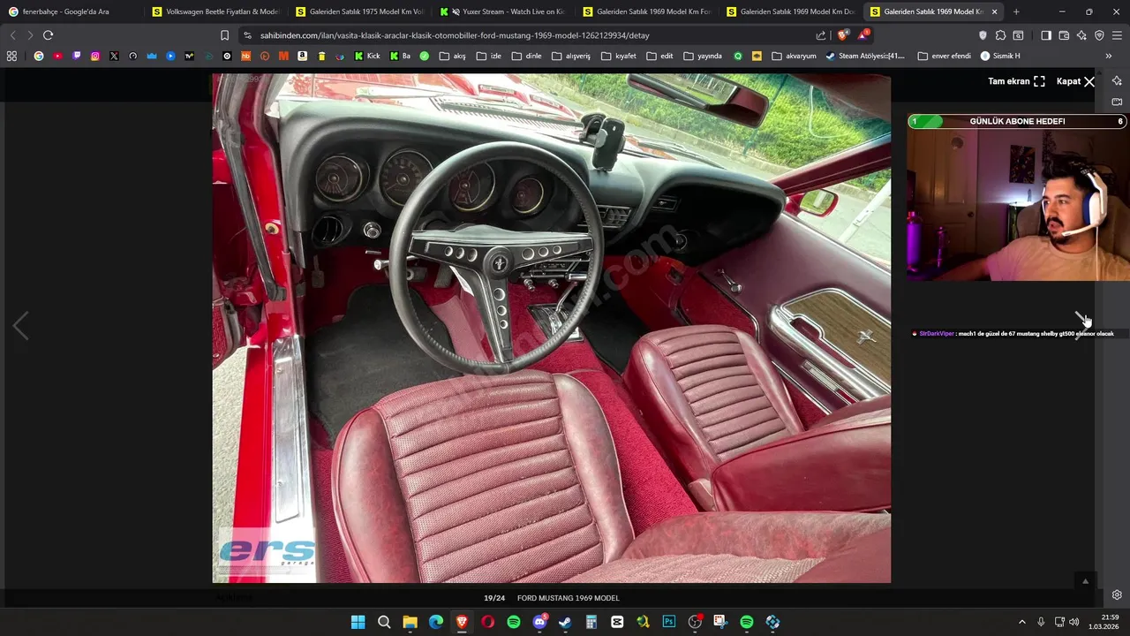Viewport: 1130px width, 636px height.
Task: Switch to Yuxer Stream Kick tab
Action: (x=504, y=11)
